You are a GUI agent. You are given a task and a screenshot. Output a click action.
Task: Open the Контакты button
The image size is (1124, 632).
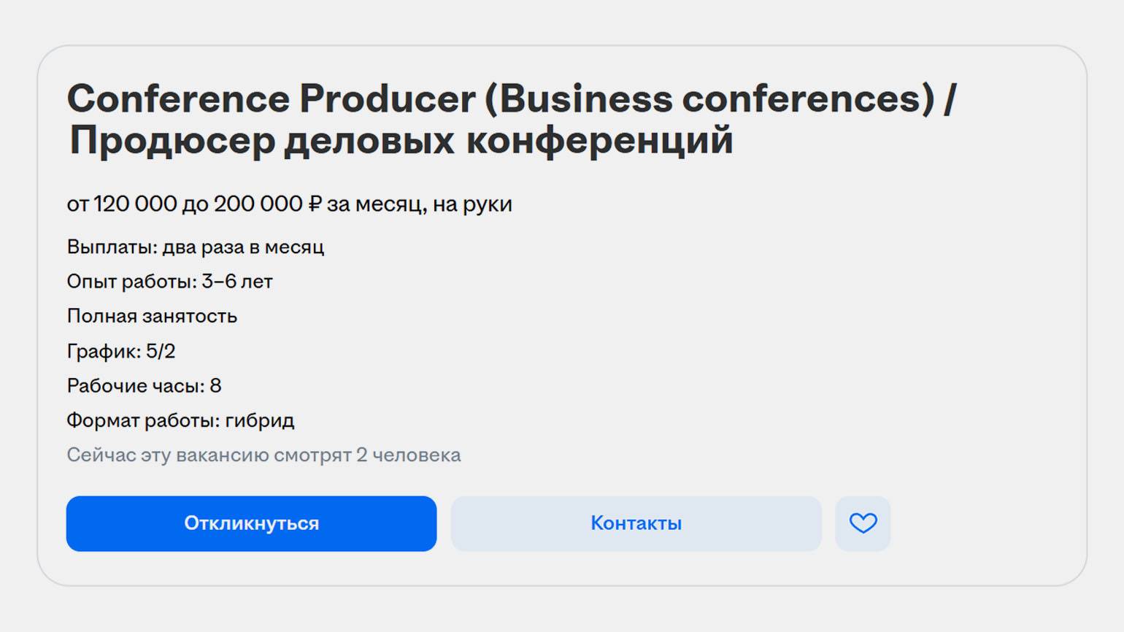pyautogui.click(x=636, y=523)
